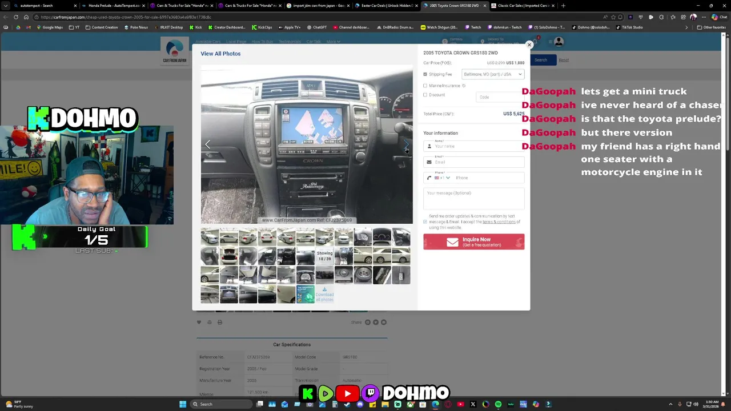
Task: Open user account avatar icon
Action: 559,42
